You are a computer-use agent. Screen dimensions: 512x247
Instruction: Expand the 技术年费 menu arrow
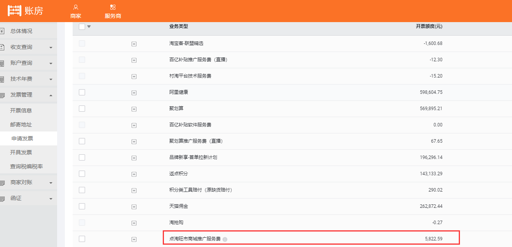51,79
